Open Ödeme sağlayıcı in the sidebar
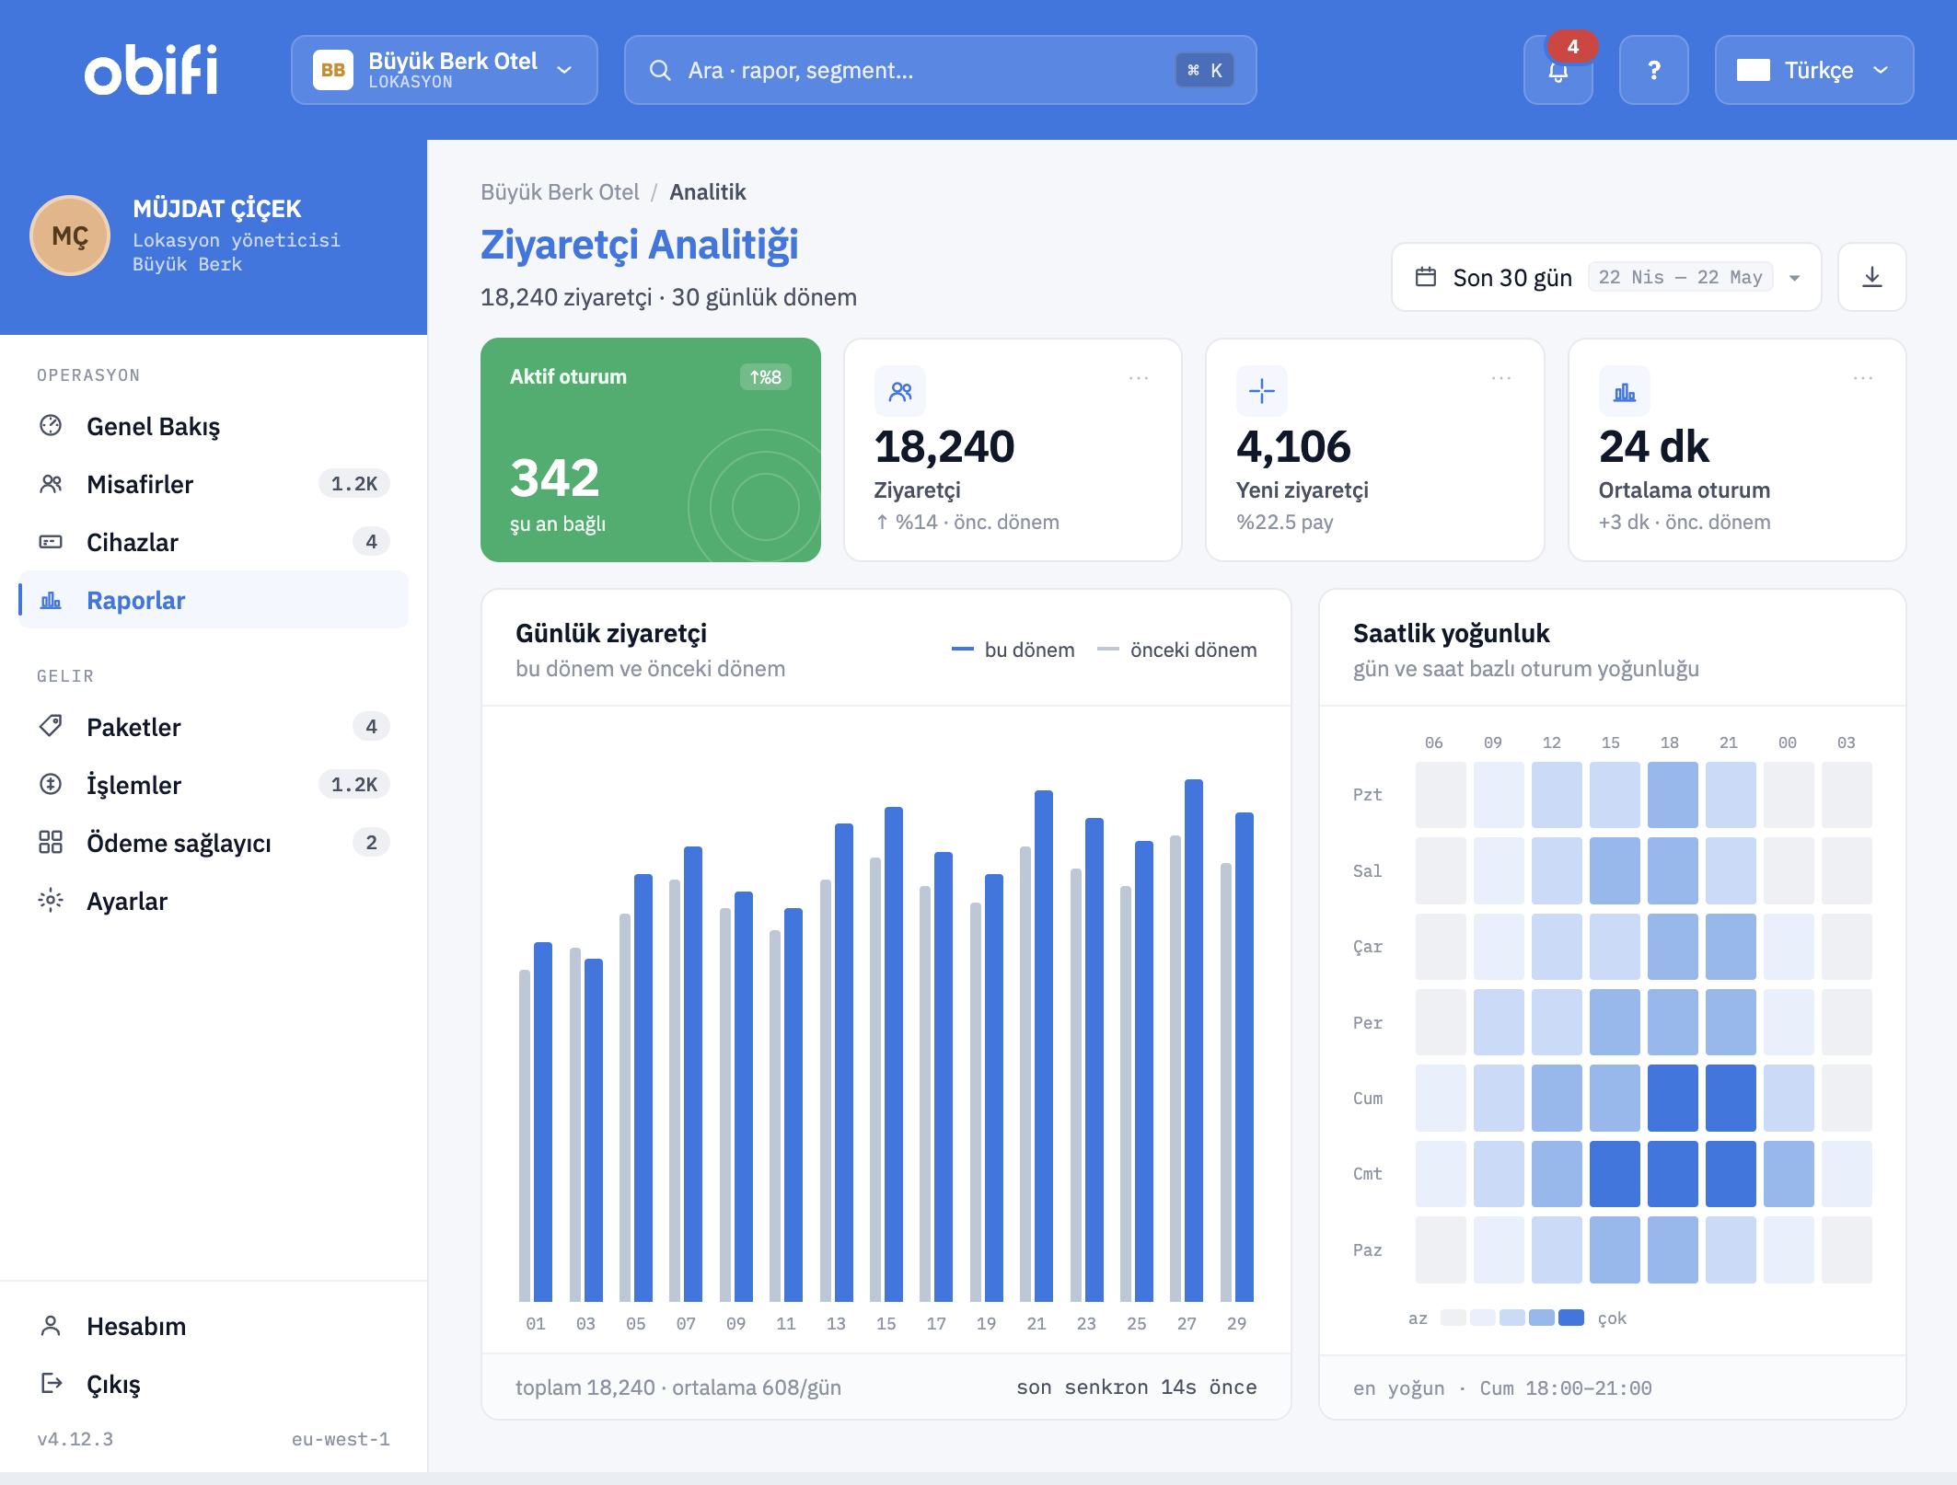The width and height of the screenshot is (1957, 1485). [x=214, y=843]
